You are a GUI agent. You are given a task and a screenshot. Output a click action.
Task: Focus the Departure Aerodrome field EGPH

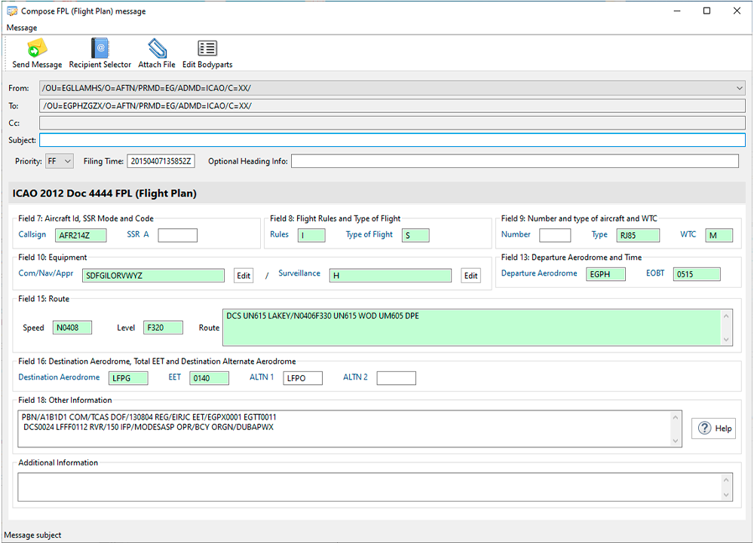(x=608, y=274)
